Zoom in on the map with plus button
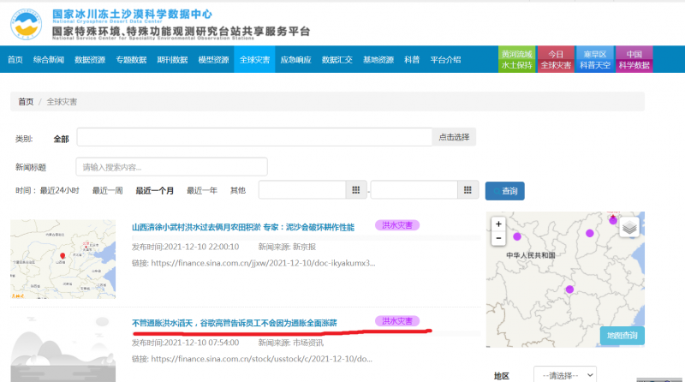 pyautogui.click(x=498, y=224)
